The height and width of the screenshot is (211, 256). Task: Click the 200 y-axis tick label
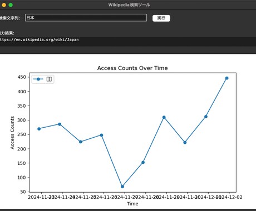point(22,149)
